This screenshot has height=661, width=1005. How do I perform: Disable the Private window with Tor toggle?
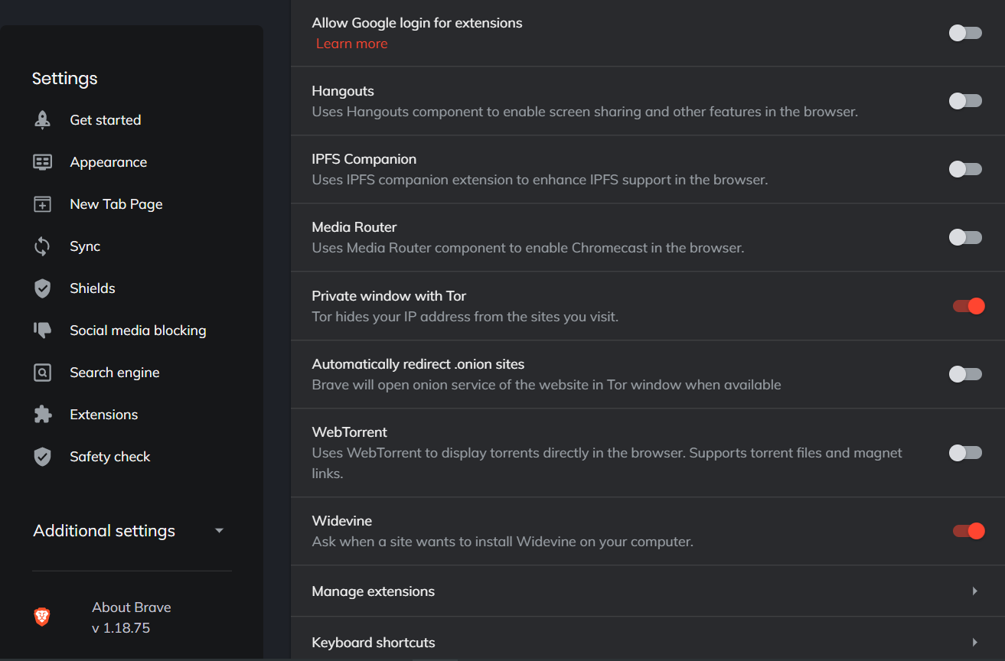pyautogui.click(x=967, y=306)
